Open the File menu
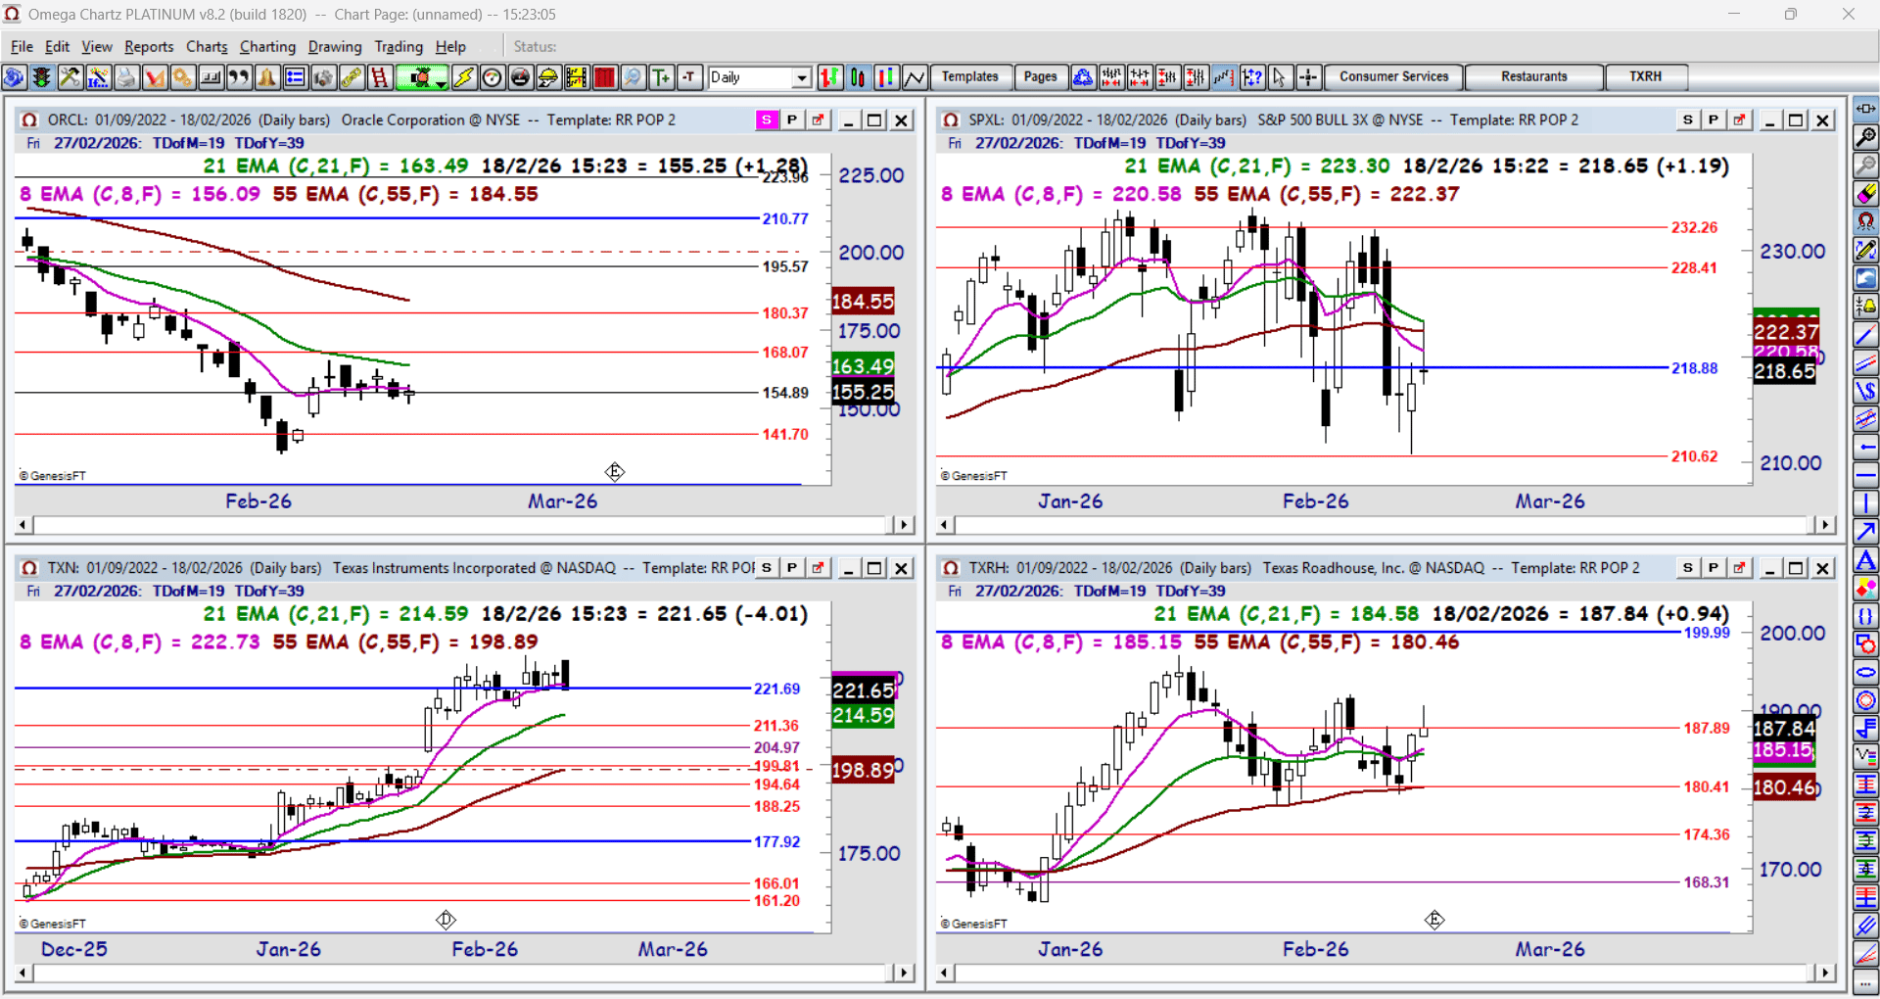Screen dimensions: 1880x999 pos(22,46)
